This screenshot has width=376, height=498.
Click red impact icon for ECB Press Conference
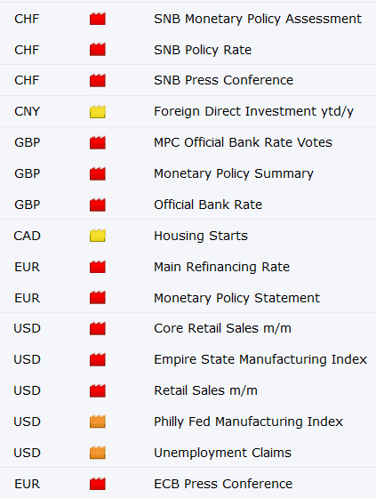(98, 484)
